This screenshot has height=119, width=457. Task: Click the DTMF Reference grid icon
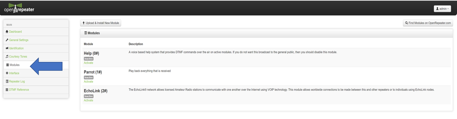point(7,90)
